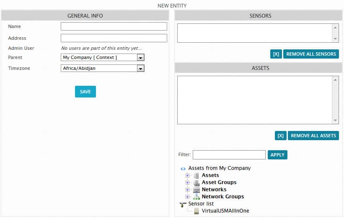Viewport: 344px width, 218px height.
Task: Click REMOVE ALL SENSORS button
Action: coord(311,54)
